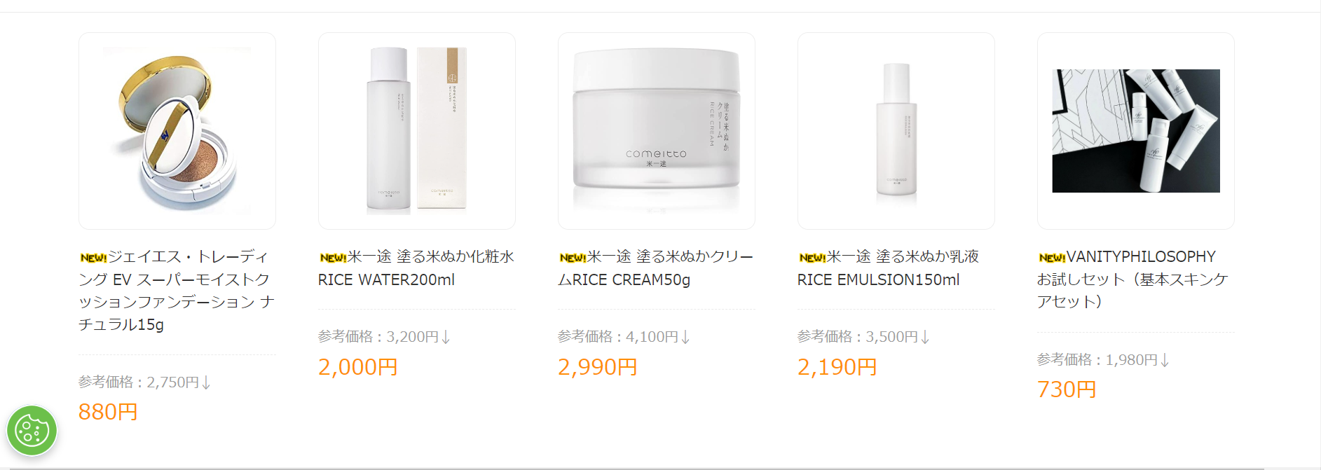
Task: Click the 2,990円 price
Action: point(597,367)
